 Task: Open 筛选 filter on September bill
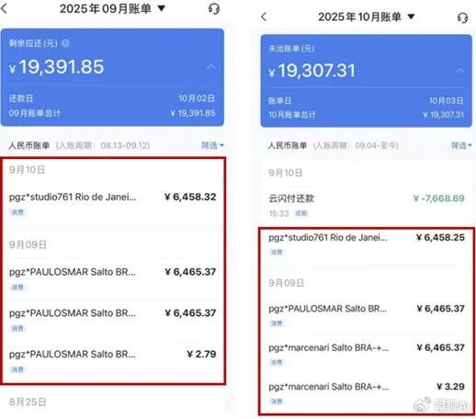pyautogui.click(x=212, y=145)
